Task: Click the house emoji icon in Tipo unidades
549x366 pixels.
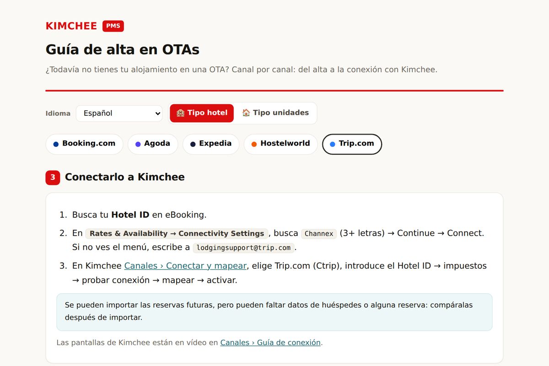Action: coord(246,113)
